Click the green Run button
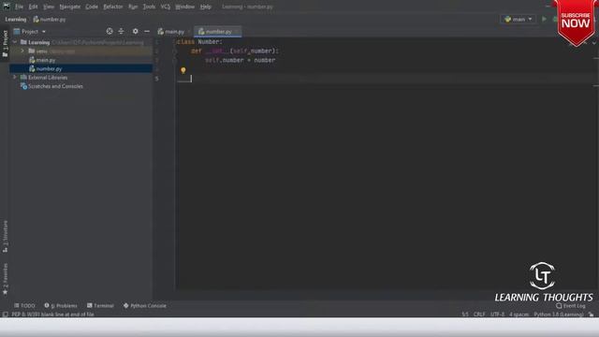Viewport: 599px width, 337px height. coord(544,19)
